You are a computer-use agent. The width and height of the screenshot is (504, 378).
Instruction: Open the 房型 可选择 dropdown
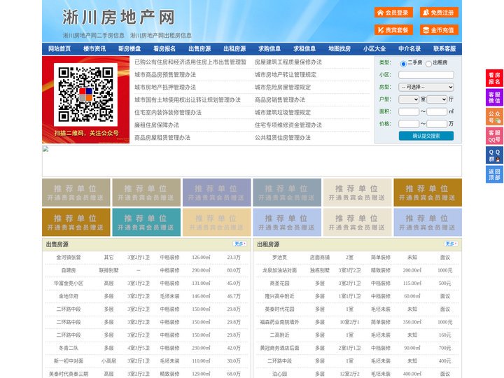[x=426, y=87]
